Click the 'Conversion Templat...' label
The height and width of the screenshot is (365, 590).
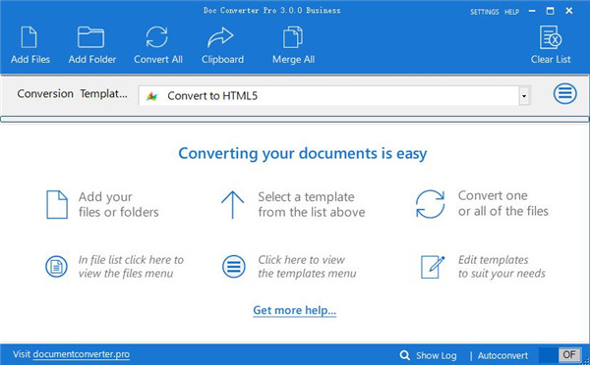72,94
